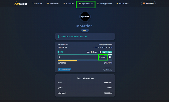
Task: Click the Claim Tokens button
Action: pos(64,69)
